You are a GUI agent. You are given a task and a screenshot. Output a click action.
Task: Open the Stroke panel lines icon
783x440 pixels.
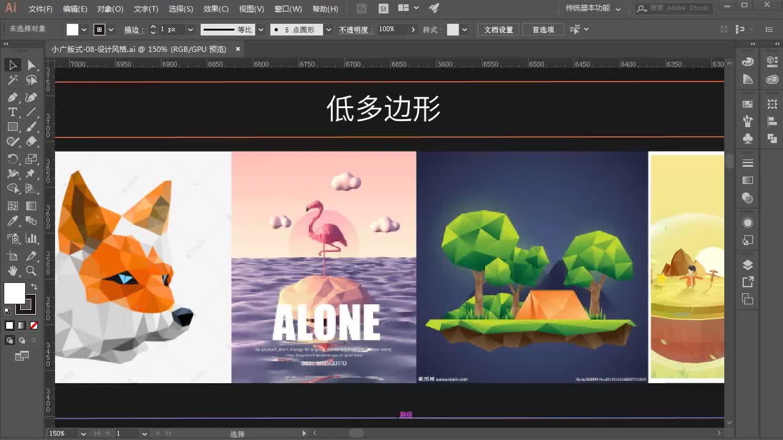(x=748, y=163)
